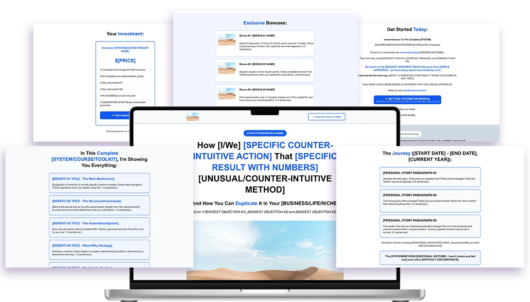Select the Benefit #1 Main Mechanism card
Viewport: 530px width, 302px height.
(x=99, y=183)
